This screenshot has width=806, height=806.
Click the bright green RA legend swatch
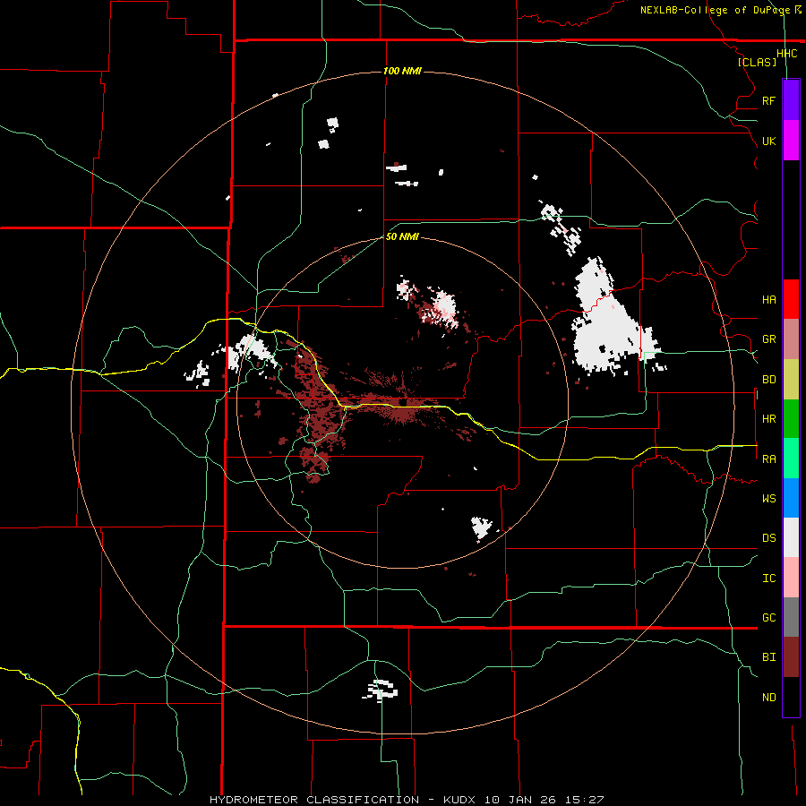[x=791, y=459]
